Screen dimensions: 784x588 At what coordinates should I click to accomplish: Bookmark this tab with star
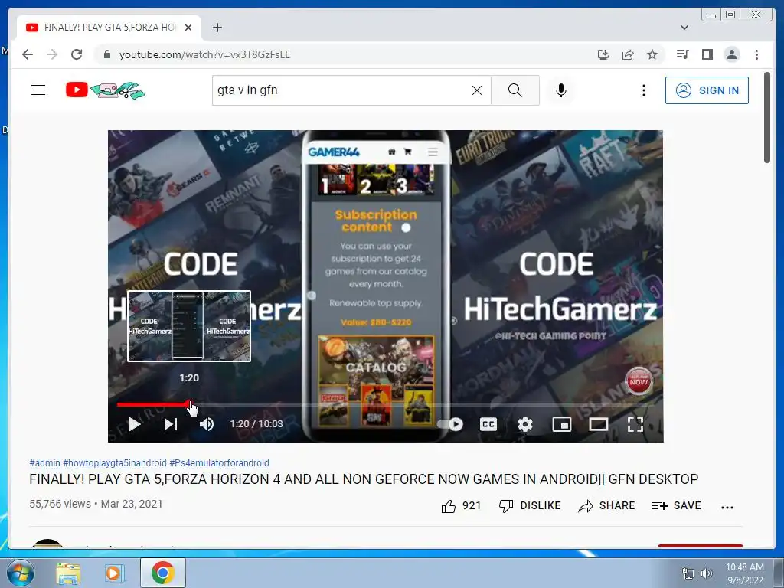(652, 54)
